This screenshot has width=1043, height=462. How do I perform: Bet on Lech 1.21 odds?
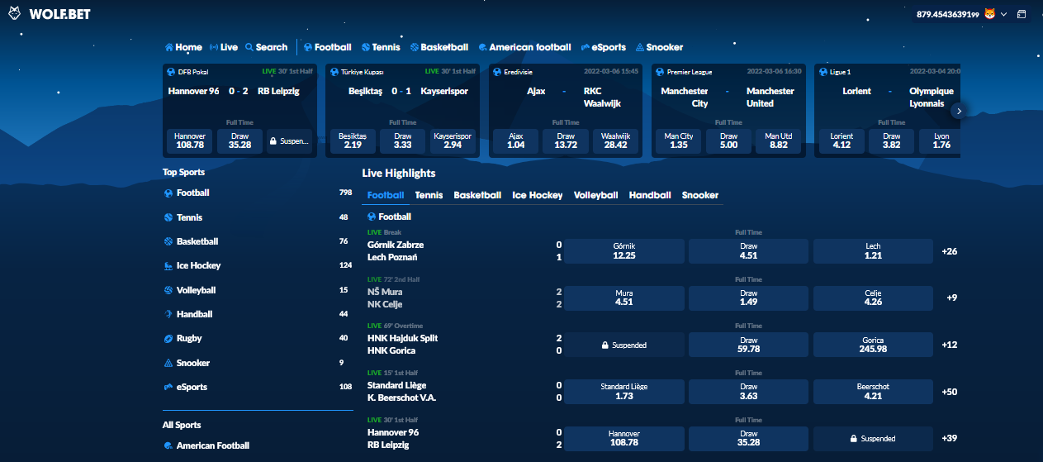(873, 251)
